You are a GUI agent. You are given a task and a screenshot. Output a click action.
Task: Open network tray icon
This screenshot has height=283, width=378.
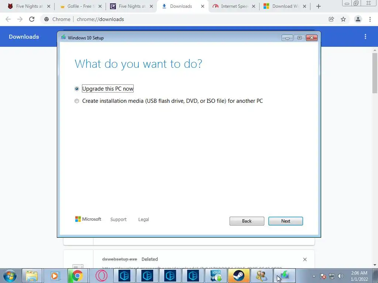click(x=332, y=276)
